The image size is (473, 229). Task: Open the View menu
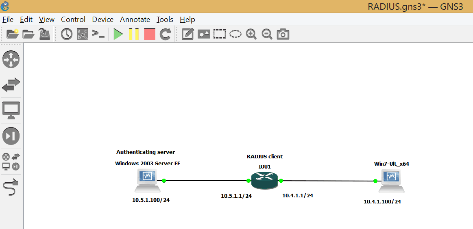click(47, 19)
